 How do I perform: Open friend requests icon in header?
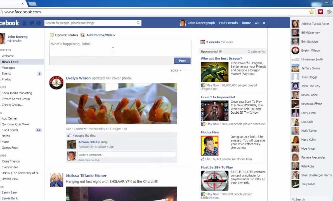tap(25, 23)
